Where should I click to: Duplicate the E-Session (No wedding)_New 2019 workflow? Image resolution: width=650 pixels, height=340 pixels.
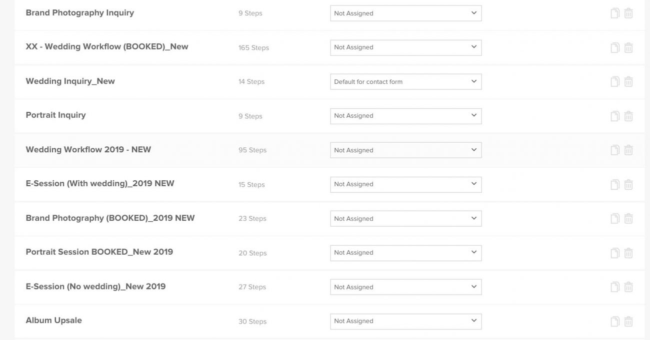coord(615,287)
